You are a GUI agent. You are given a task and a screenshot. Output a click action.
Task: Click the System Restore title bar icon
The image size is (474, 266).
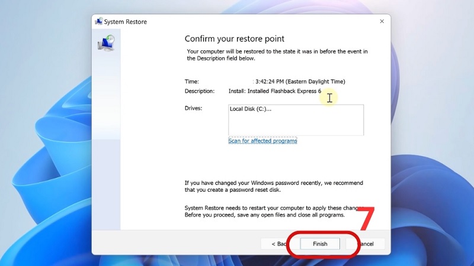coord(98,21)
